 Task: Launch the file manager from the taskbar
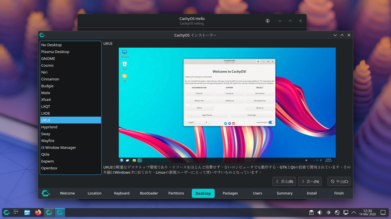(27, 212)
